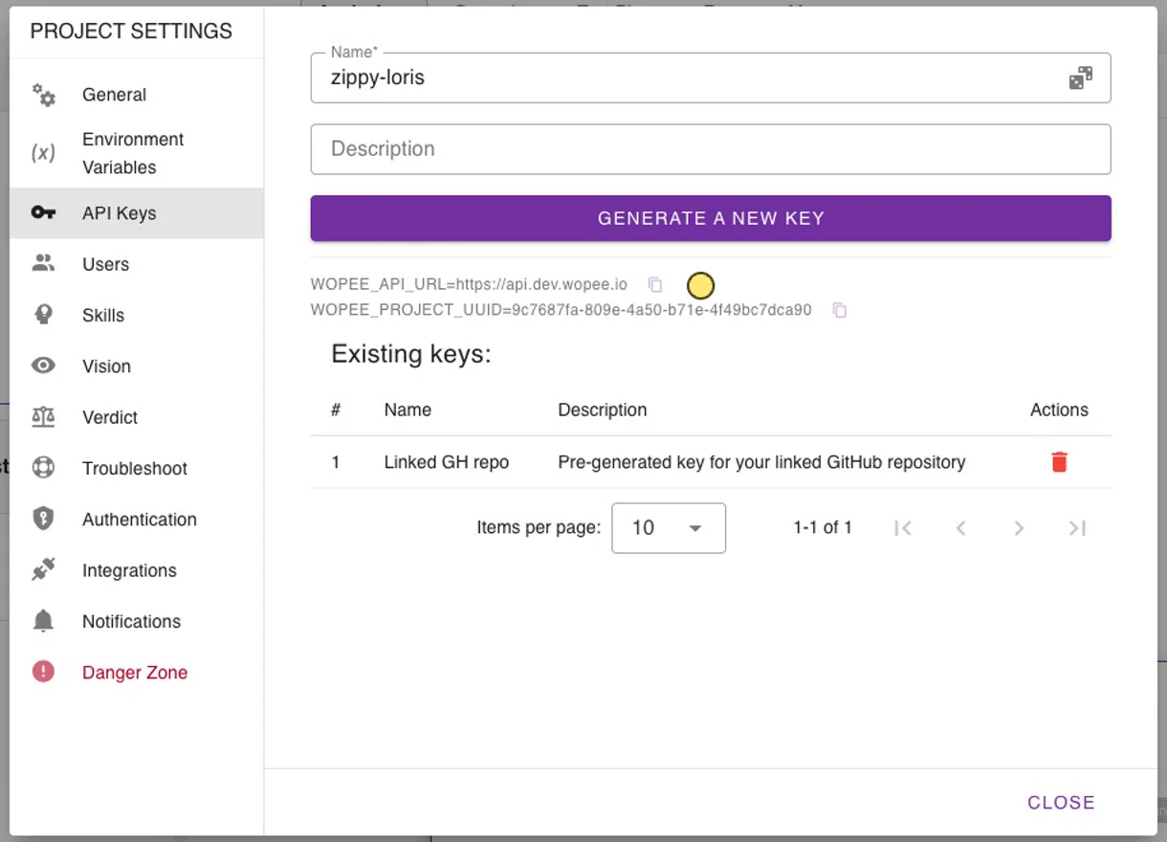This screenshot has width=1167, height=842.
Task: Open Environment Variables section
Action: 137,153
